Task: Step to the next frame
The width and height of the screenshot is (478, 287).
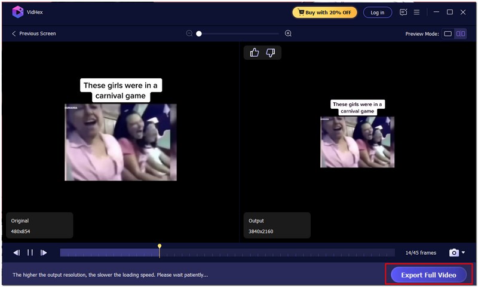Action: point(44,253)
